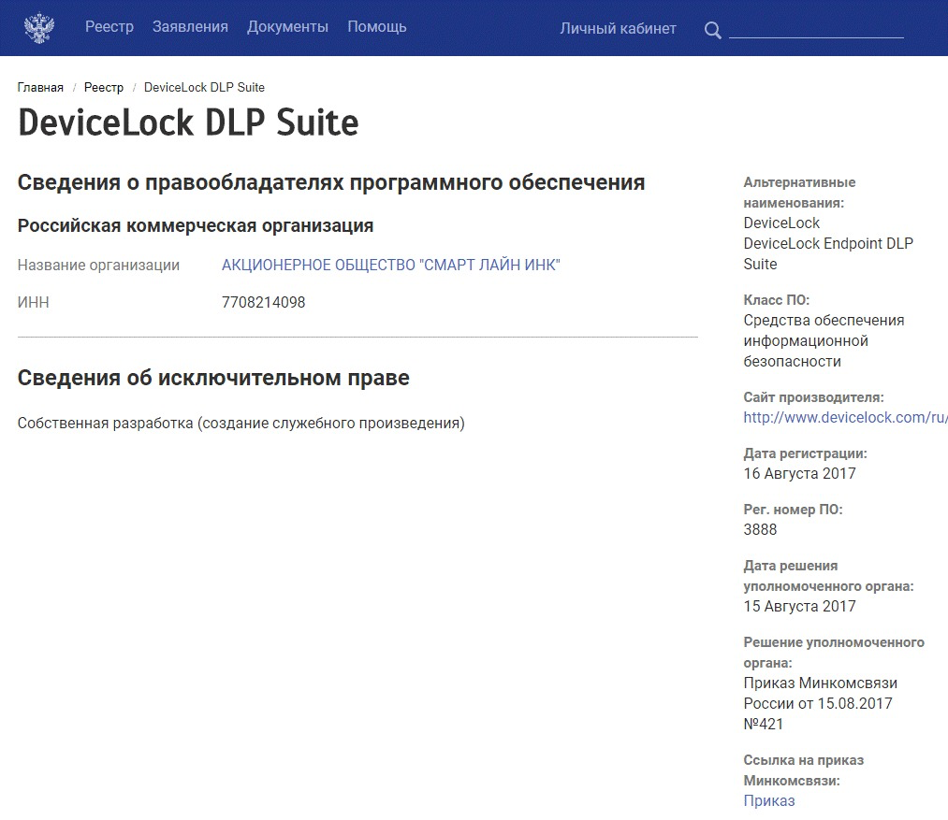Select DeviceLock DLP Suite breadcrumb text

click(x=204, y=88)
